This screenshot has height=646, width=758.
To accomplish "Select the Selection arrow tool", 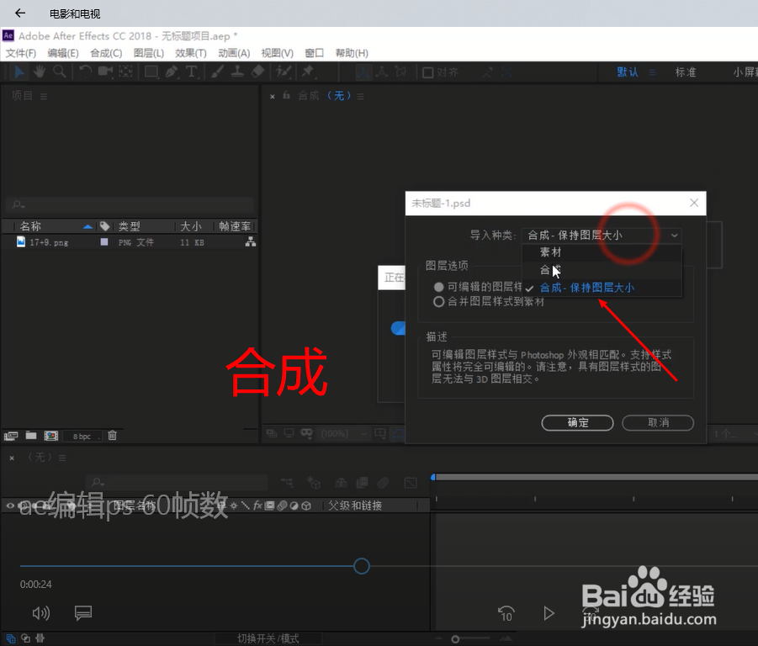I will click(x=19, y=72).
